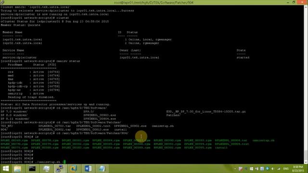Viewport: 308px width, 173px height.
Task: Open the Windows Start button
Action: [6, 169]
